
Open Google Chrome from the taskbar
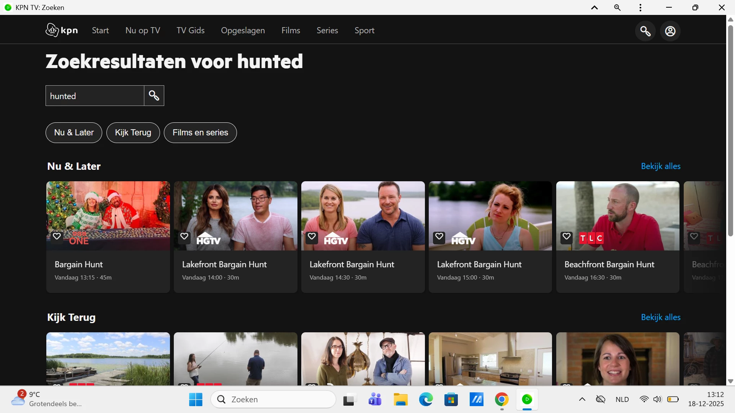pyautogui.click(x=501, y=400)
